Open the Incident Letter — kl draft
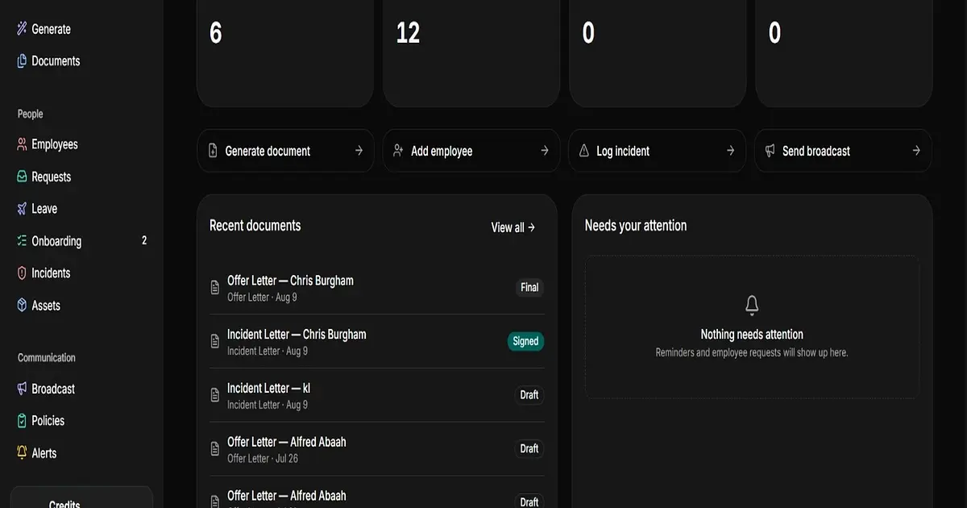Viewport: 967px width, 508px height. 376,395
